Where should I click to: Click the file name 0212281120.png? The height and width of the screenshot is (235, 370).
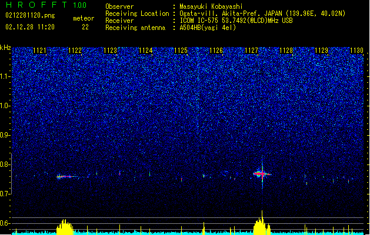point(30,16)
